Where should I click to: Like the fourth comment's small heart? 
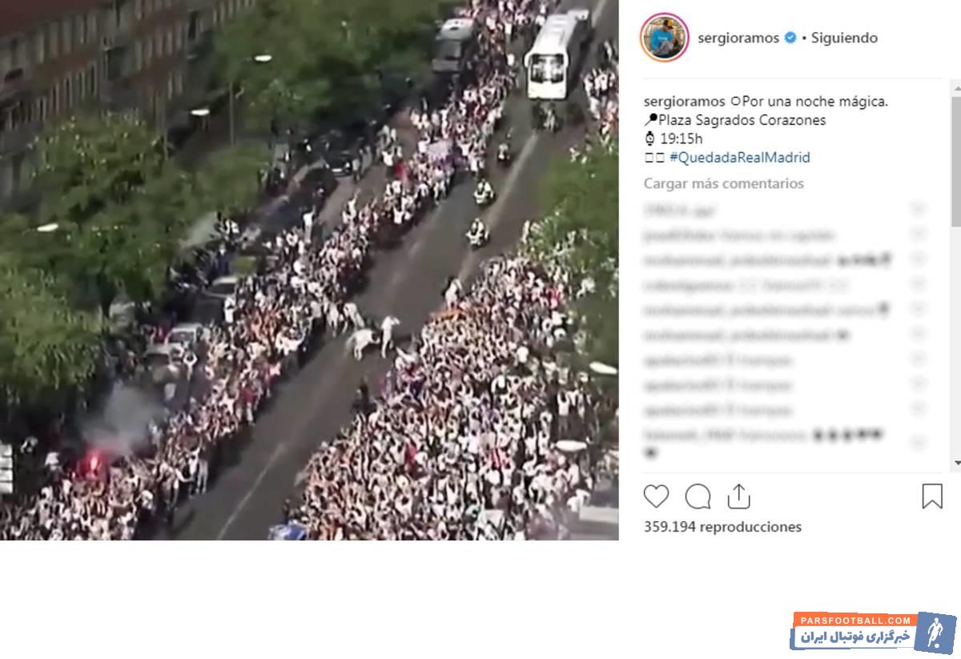point(918,285)
